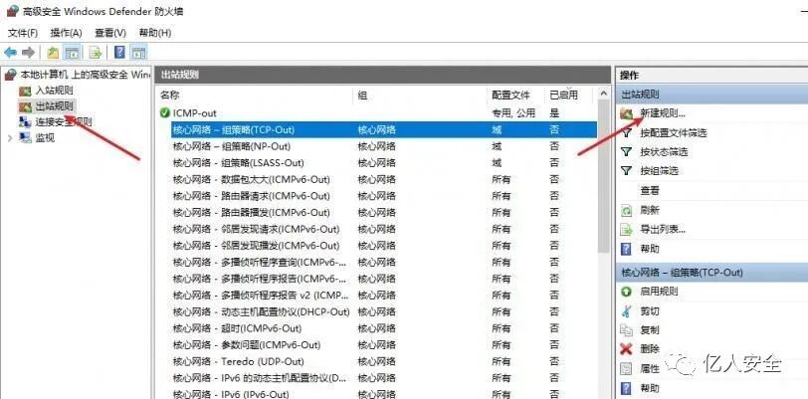808x399 pixels.
Task: Click the 监视 monitor tree icon
Action: 25,137
